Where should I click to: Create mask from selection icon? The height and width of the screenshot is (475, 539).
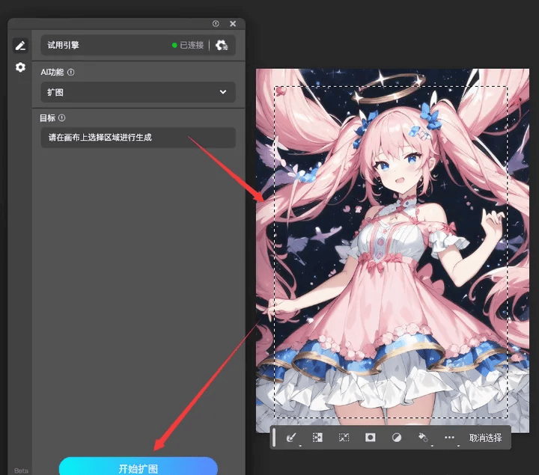pos(371,437)
